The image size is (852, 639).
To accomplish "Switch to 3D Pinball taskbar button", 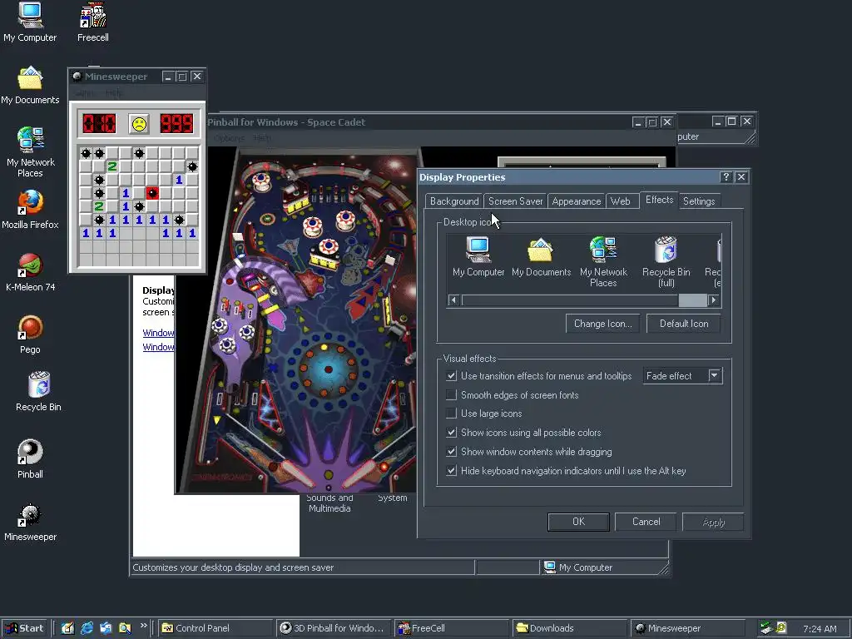I will [x=334, y=628].
